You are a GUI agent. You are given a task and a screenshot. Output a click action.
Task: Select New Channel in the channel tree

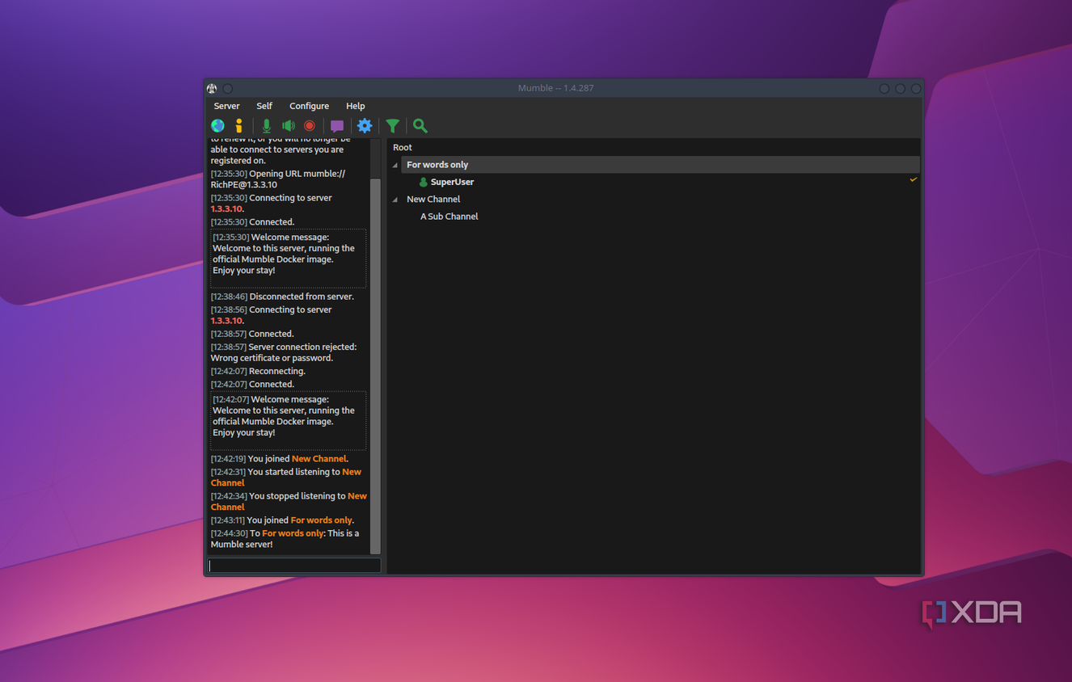(x=433, y=199)
